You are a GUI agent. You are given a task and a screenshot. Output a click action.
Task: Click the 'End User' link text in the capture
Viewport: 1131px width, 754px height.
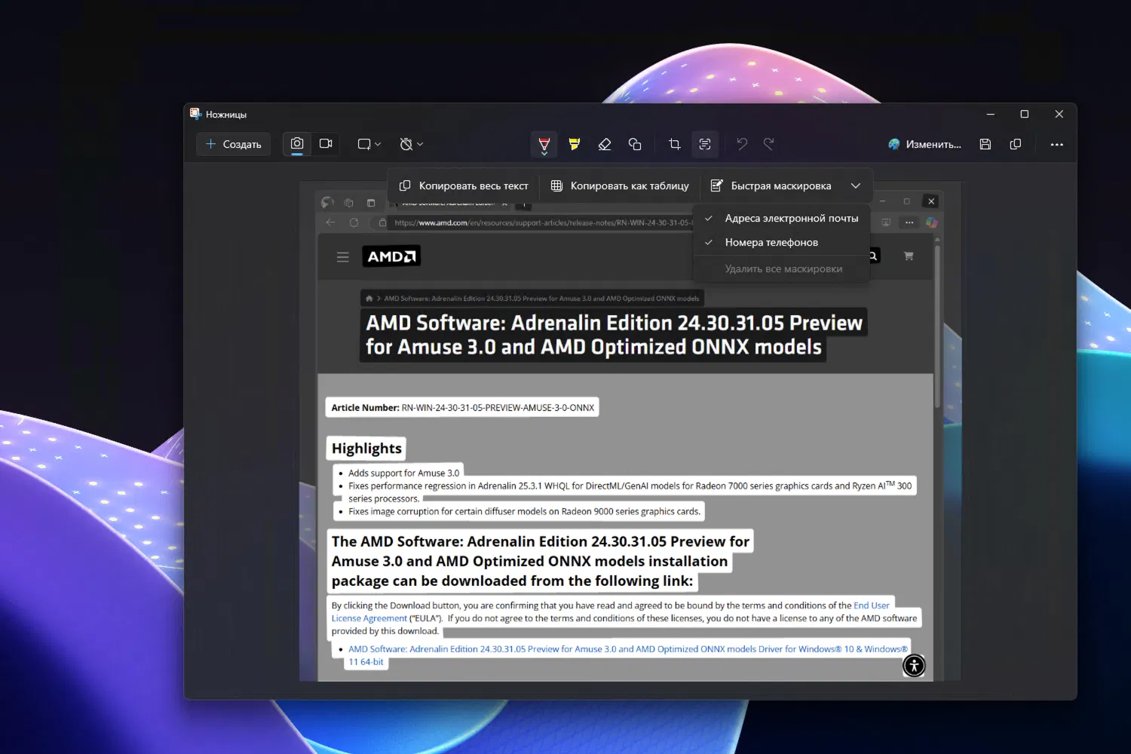[x=872, y=605]
